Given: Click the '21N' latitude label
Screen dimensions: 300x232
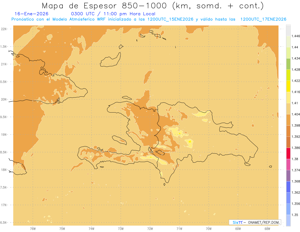Looking at the screenshot, I should point(4,64).
